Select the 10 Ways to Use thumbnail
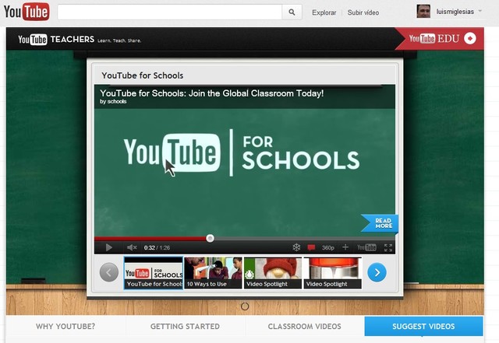 213,273
